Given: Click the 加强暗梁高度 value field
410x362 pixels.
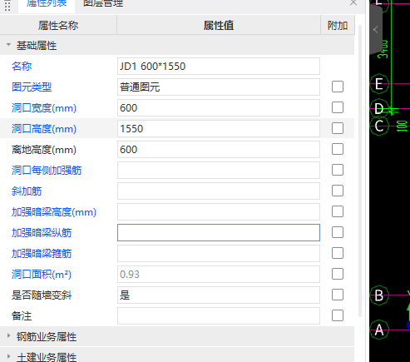Looking at the screenshot, I should (219, 212).
